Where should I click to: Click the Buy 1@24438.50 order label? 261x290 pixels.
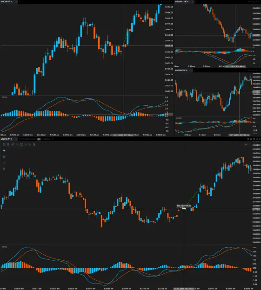(x=184, y=206)
